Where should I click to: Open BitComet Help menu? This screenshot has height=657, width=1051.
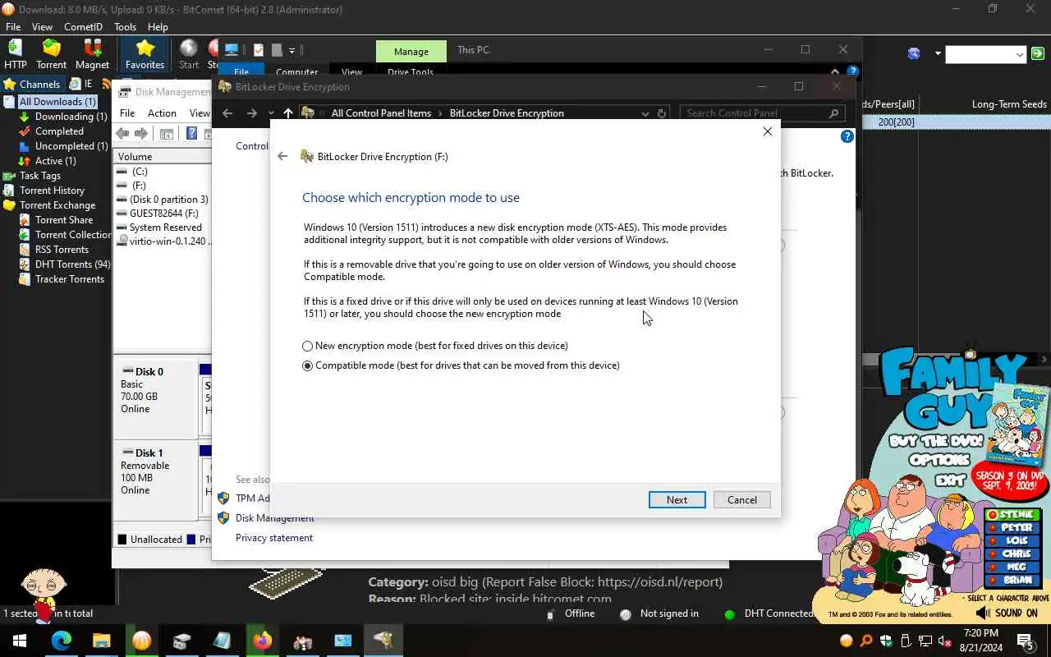coord(158,27)
